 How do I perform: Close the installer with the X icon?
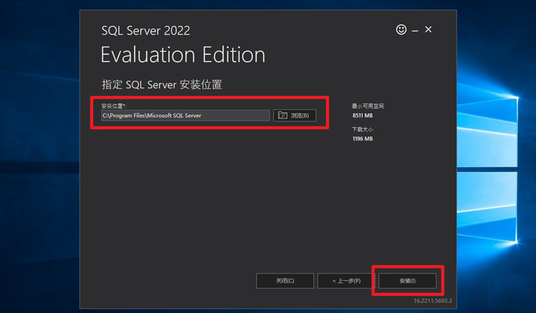click(x=429, y=29)
